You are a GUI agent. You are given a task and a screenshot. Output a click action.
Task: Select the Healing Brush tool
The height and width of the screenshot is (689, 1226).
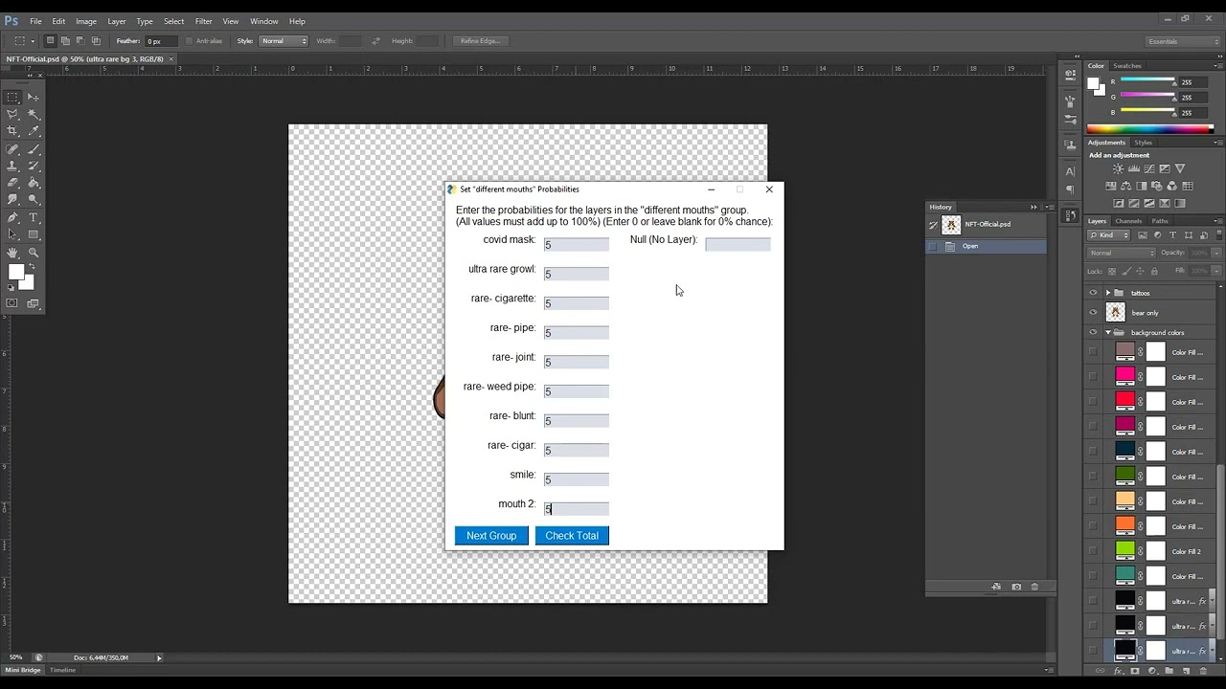13,149
